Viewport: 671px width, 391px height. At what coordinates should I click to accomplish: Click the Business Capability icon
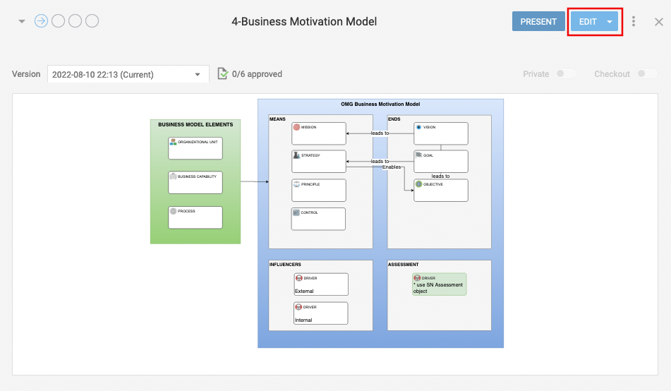(x=173, y=176)
